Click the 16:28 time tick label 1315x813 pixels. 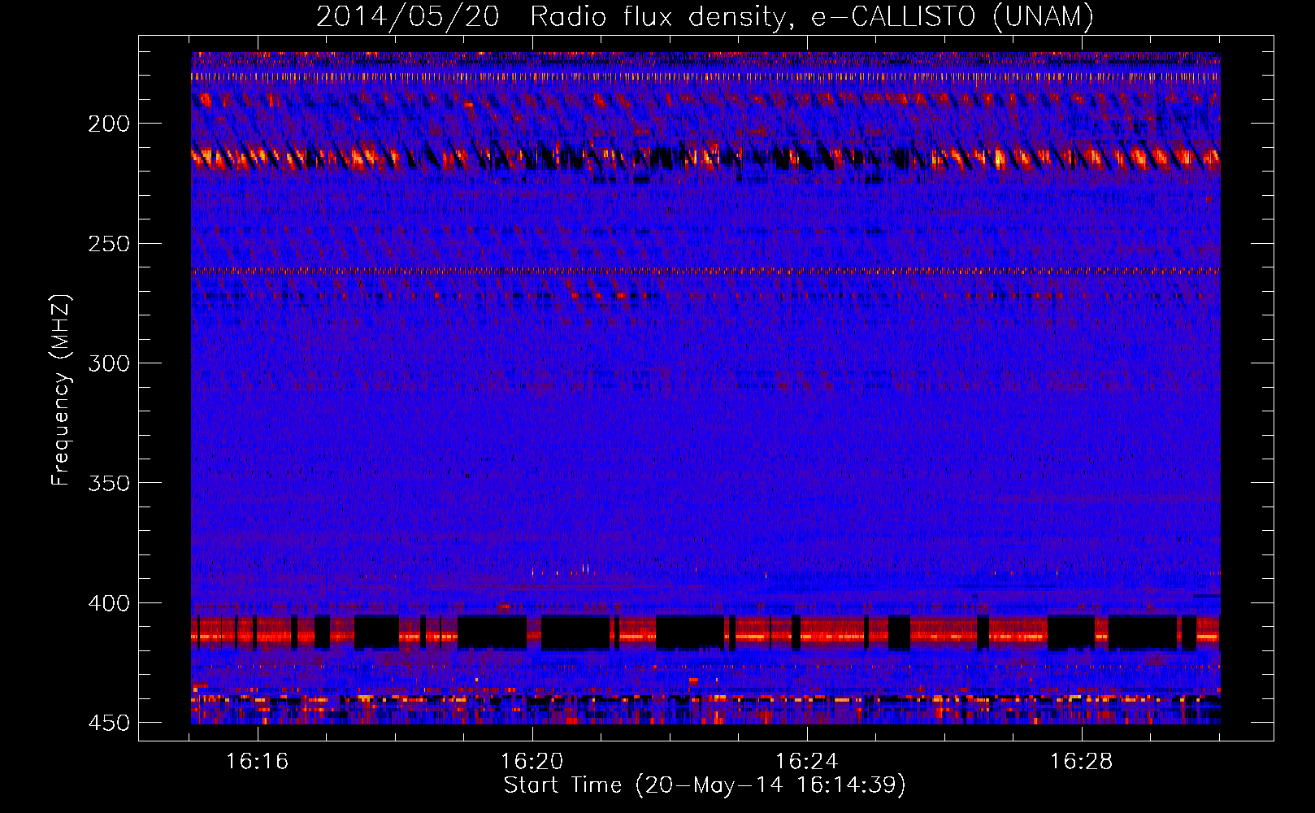pyautogui.click(x=1082, y=761)
